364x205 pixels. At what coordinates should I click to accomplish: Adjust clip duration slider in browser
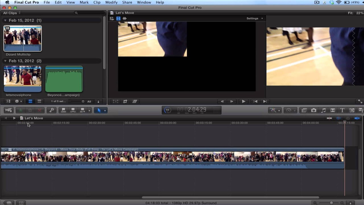coord(77,101)
